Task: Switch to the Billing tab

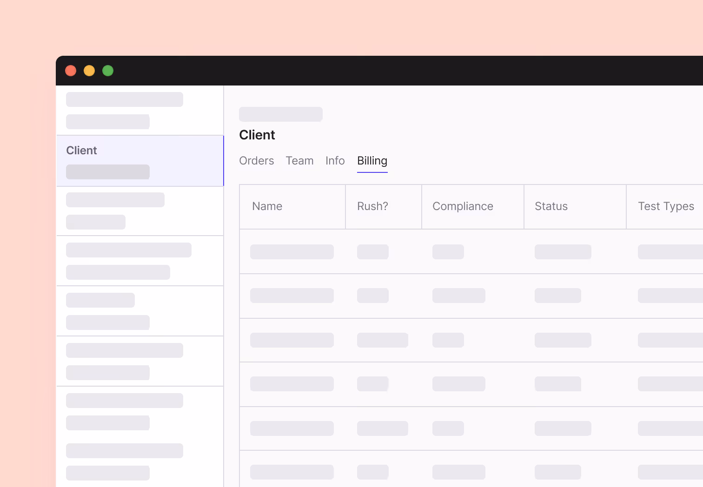Action: pyautogui.click(x=372, y=161)
